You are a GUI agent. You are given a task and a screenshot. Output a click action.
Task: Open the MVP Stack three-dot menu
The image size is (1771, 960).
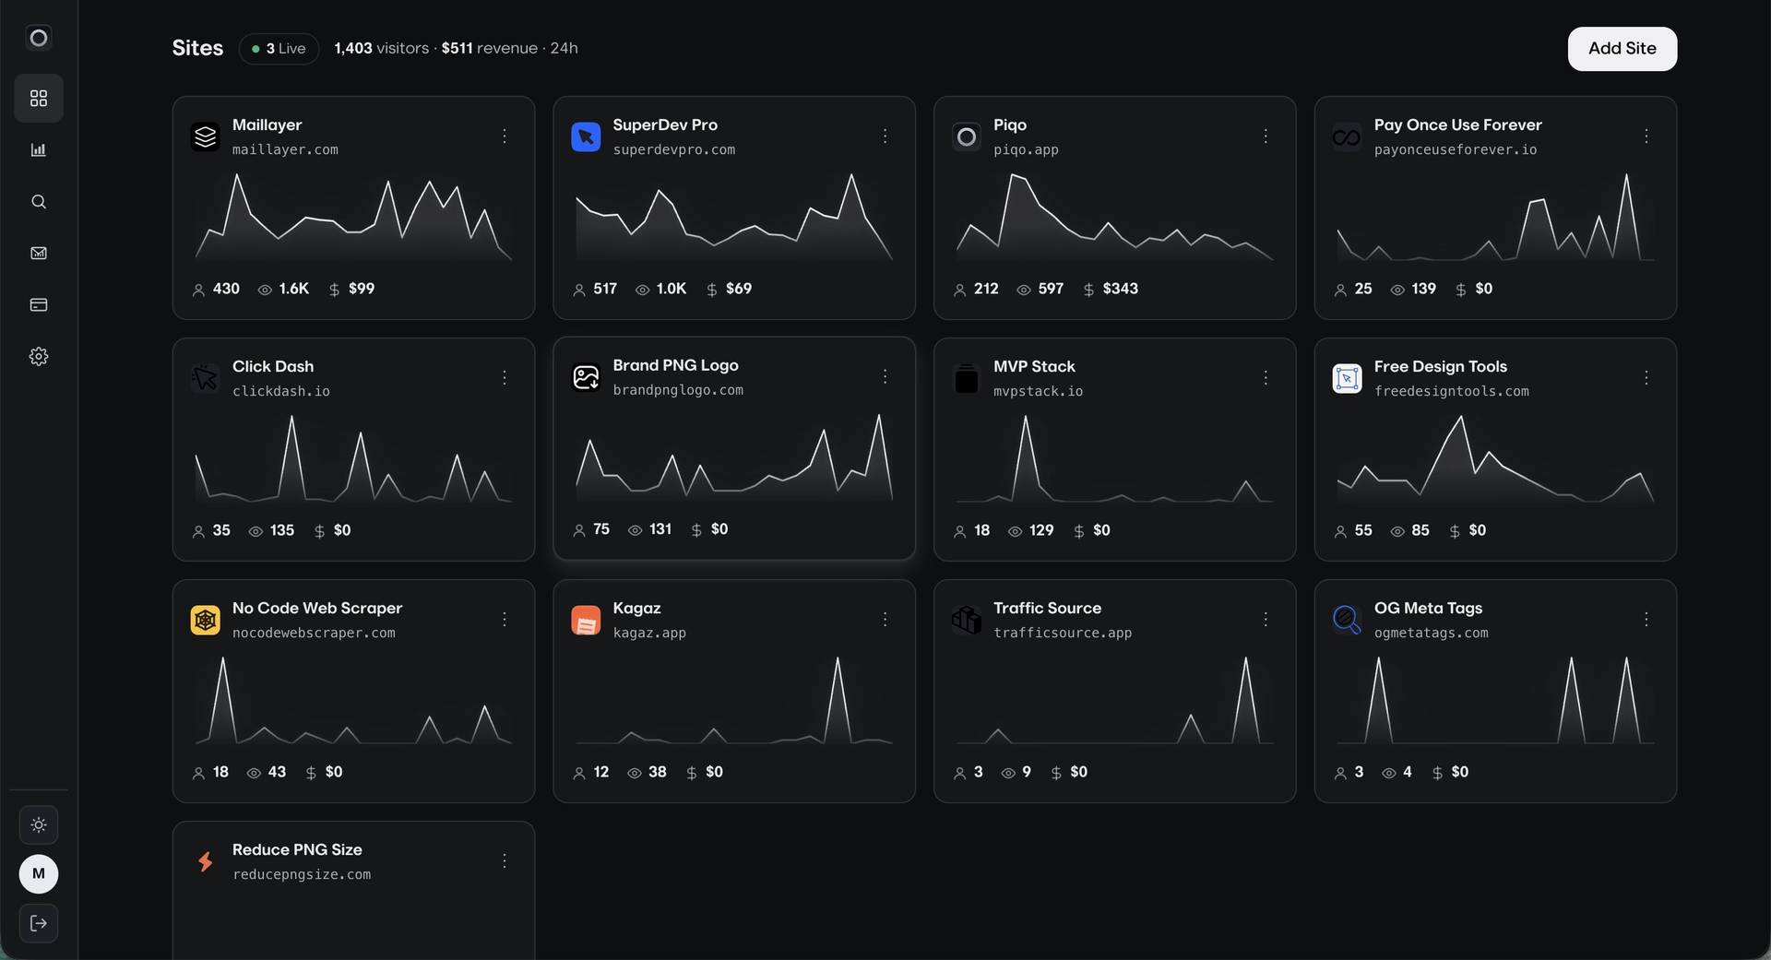[1266, 378]
